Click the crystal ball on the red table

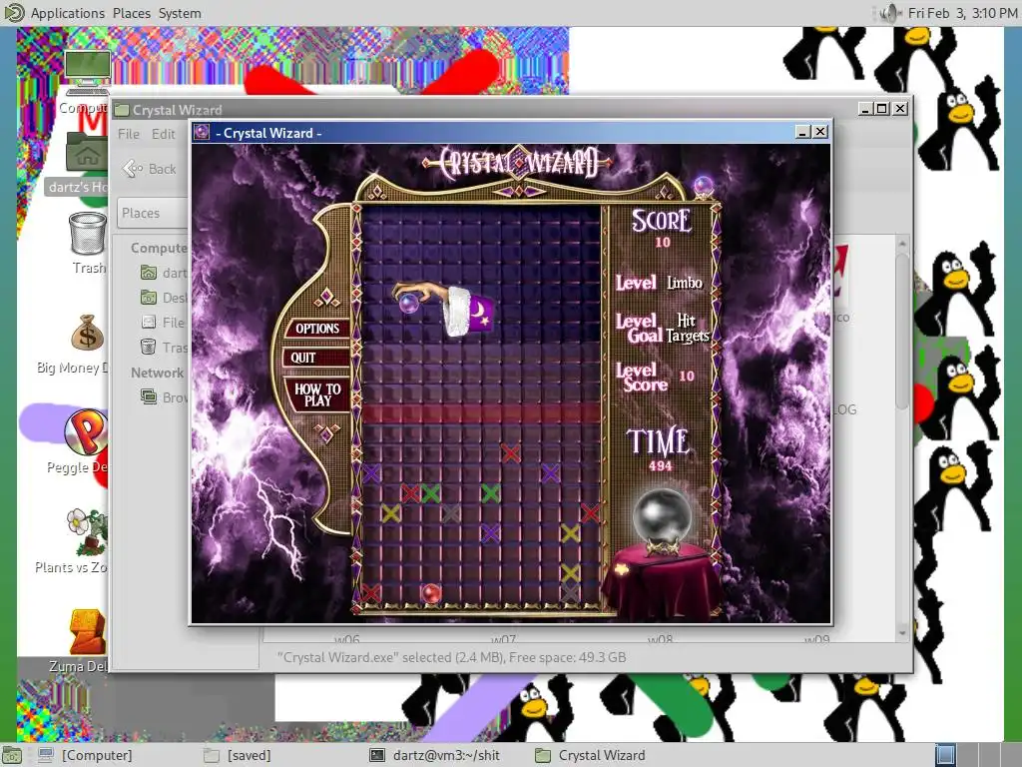click(662, 516)
